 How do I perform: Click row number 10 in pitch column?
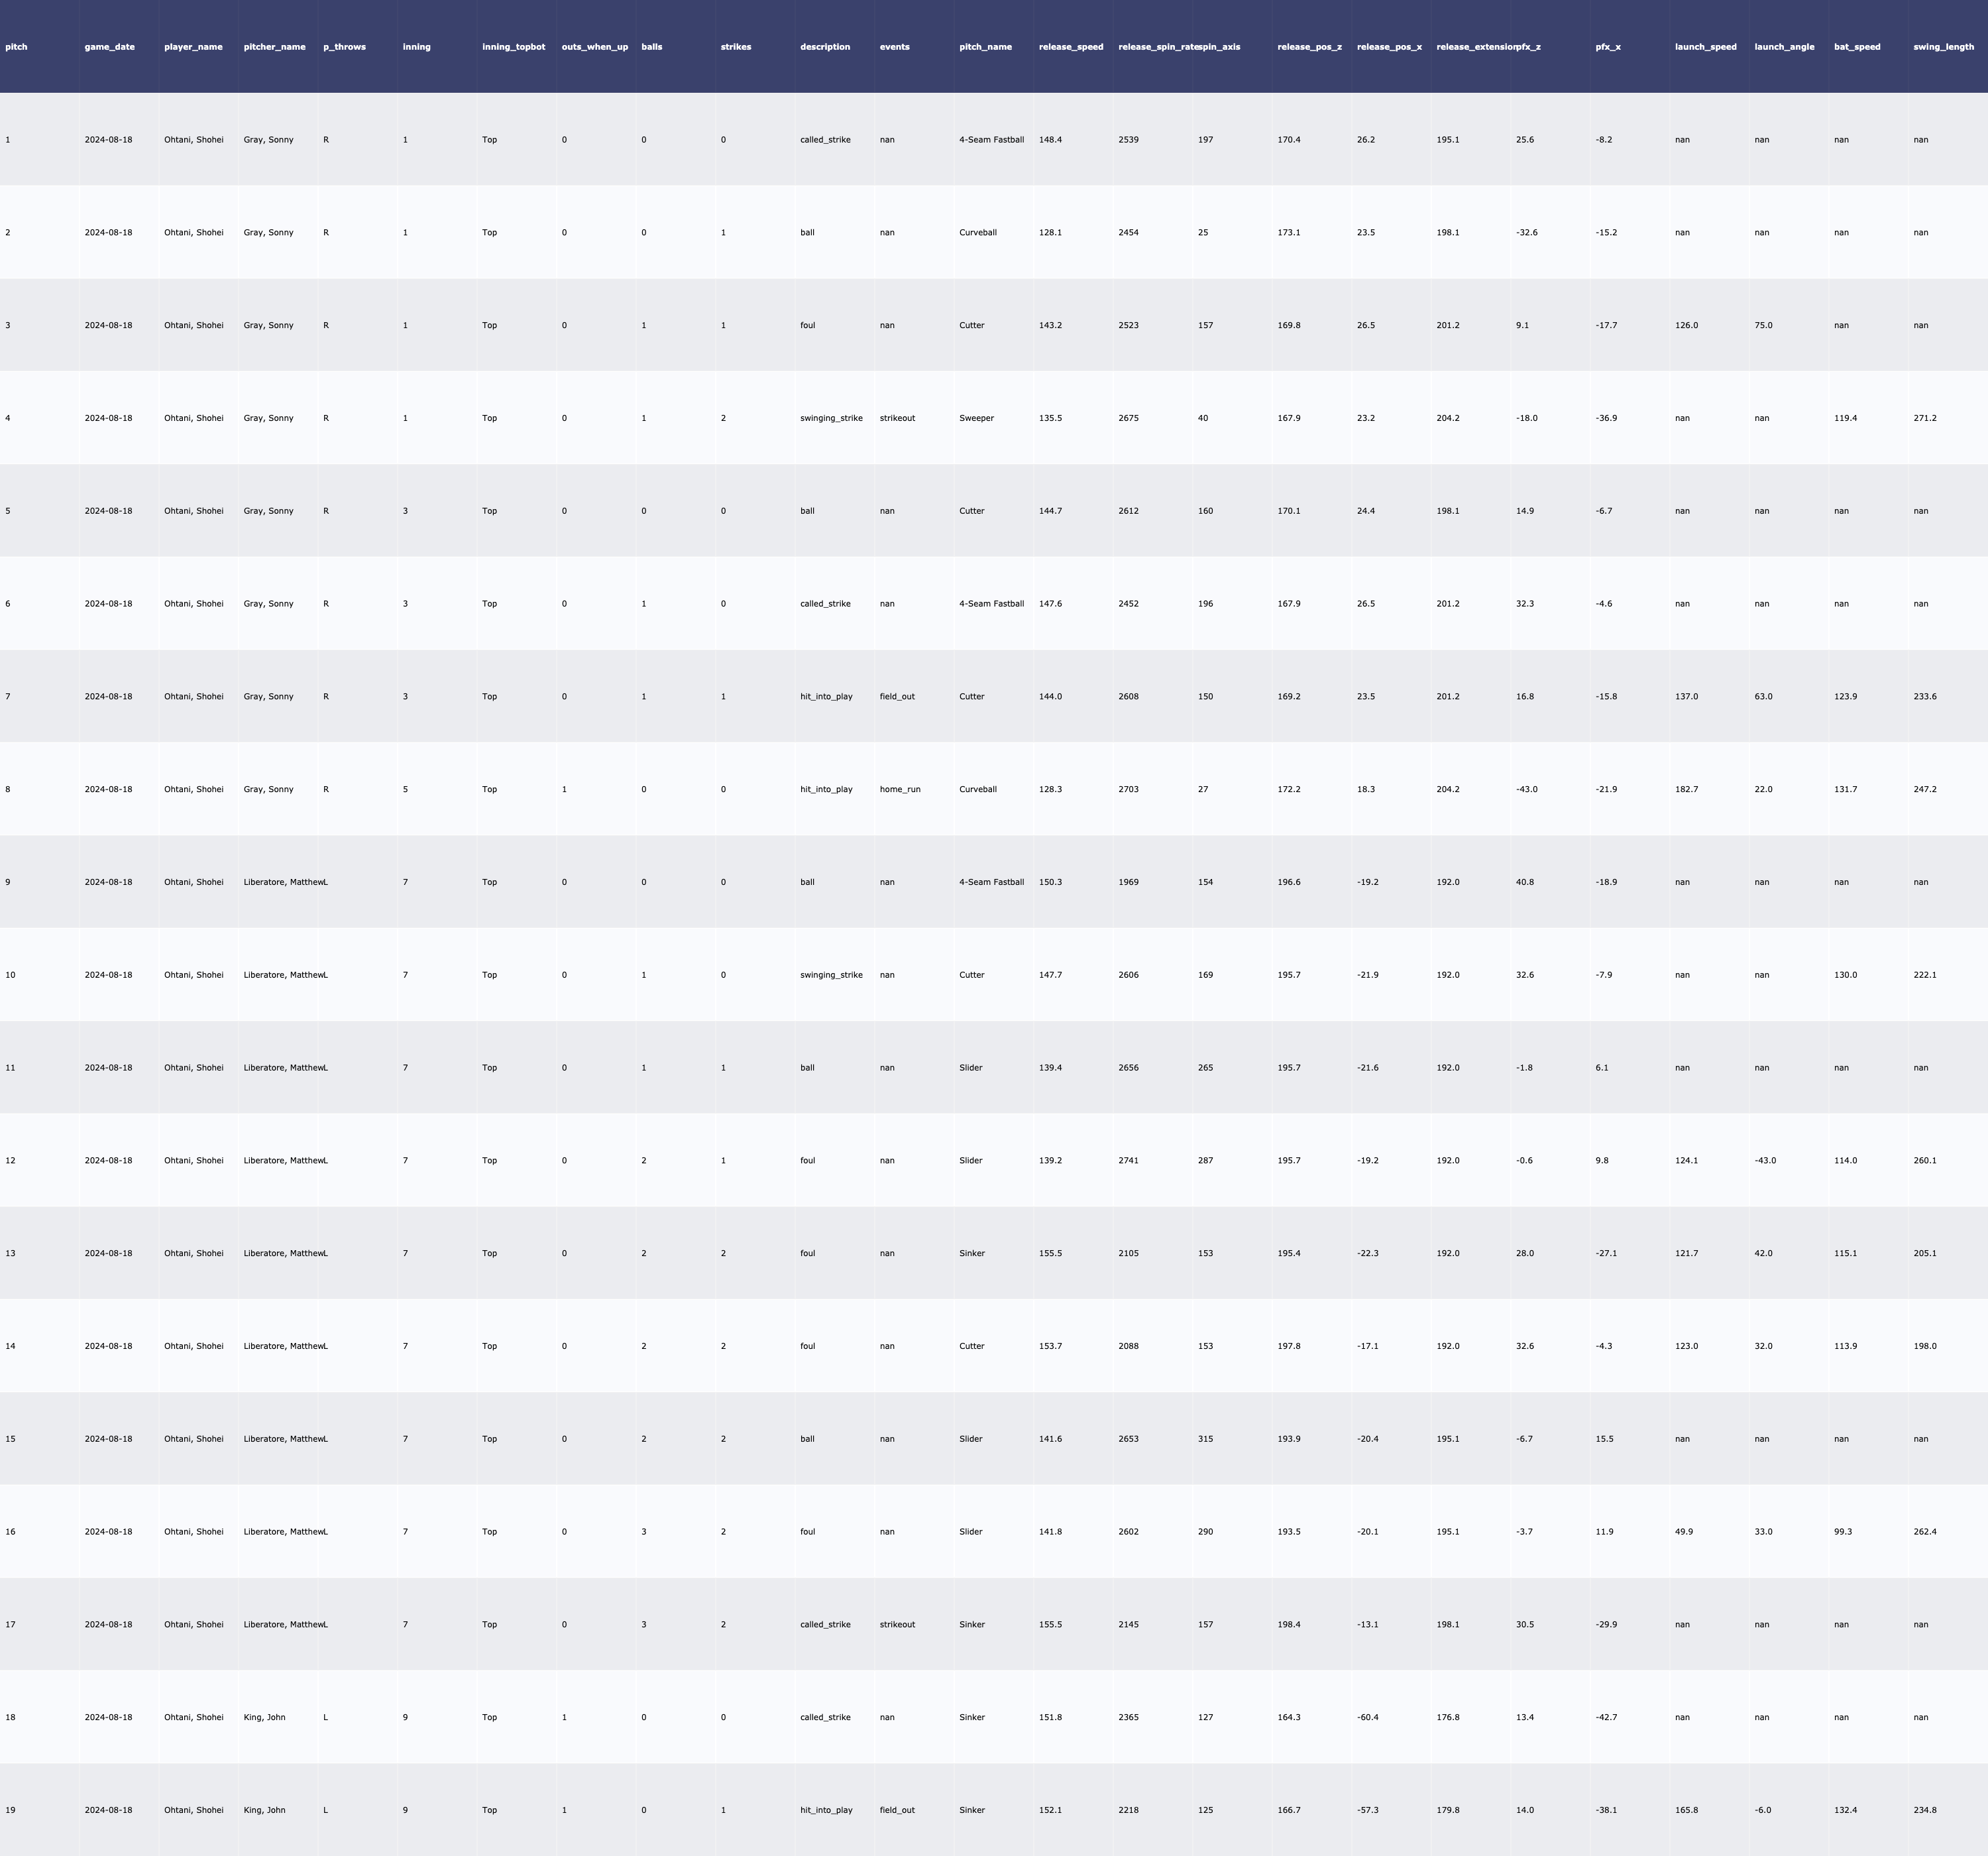[10, 974]
